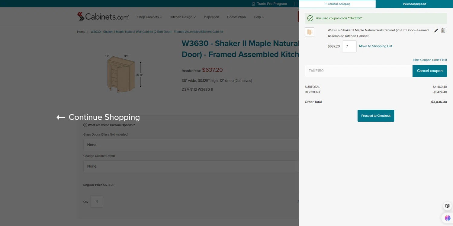Click DISCOUNT value -$1,424.40

439,92
